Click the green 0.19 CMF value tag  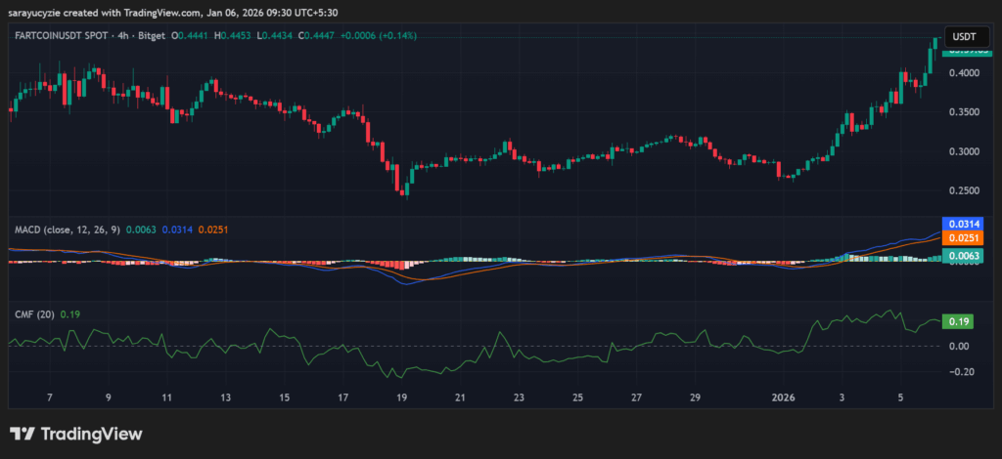click(959, 321)
